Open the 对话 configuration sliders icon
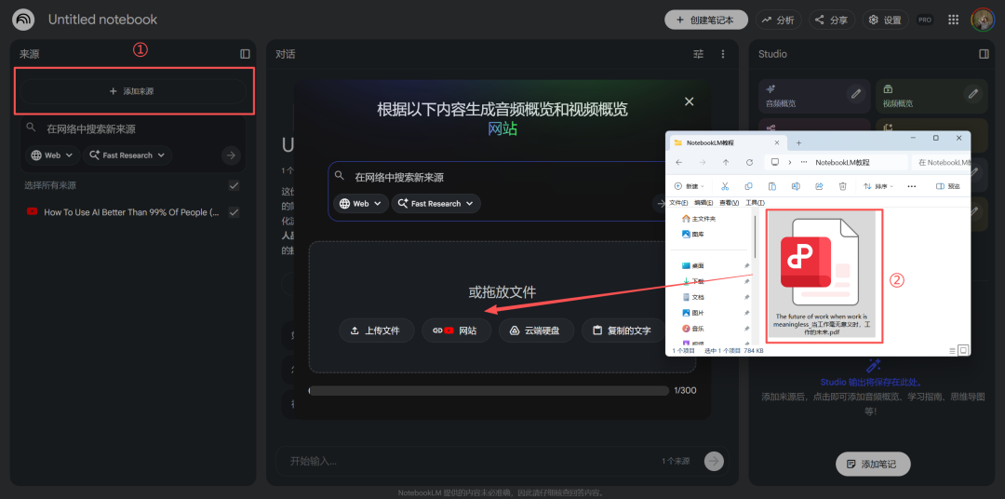 (x=699, y=54)
